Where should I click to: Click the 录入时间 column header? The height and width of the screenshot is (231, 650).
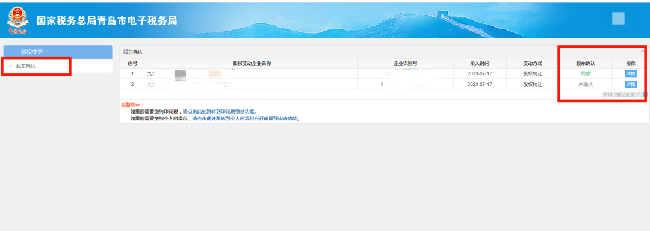480,63
